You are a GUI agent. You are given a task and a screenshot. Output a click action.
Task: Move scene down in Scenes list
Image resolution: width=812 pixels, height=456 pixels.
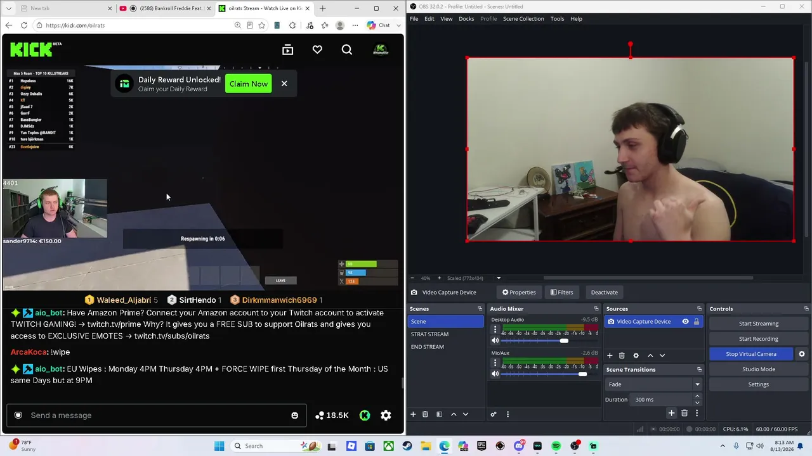coord(466,414)
